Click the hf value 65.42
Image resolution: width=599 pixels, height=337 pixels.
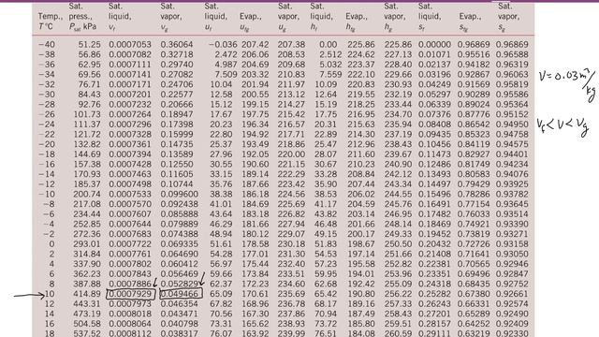pyautogui.click(x=326, y=294)
